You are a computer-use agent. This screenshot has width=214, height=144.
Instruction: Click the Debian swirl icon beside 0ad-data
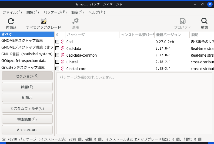click(63, 49)
